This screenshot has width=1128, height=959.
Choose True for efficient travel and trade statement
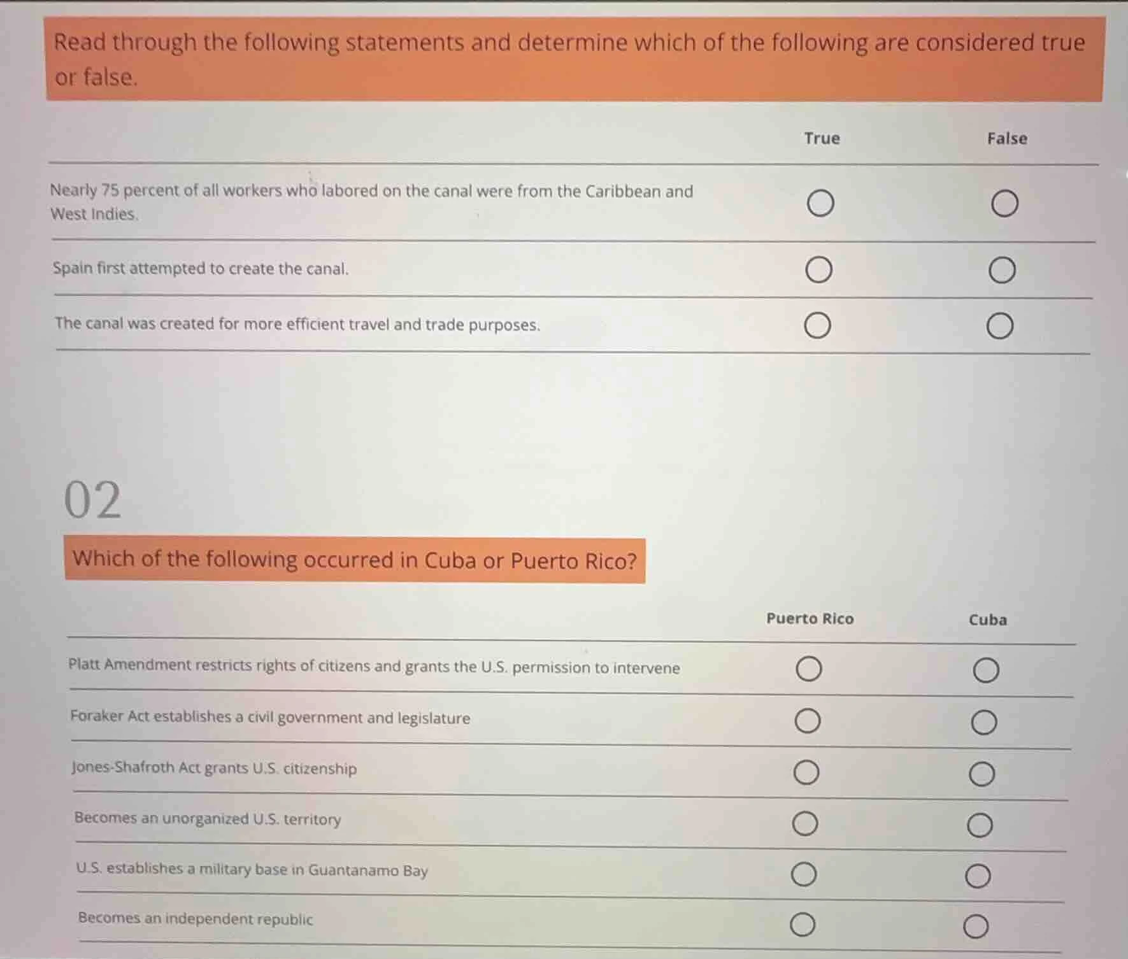[817, 325]
